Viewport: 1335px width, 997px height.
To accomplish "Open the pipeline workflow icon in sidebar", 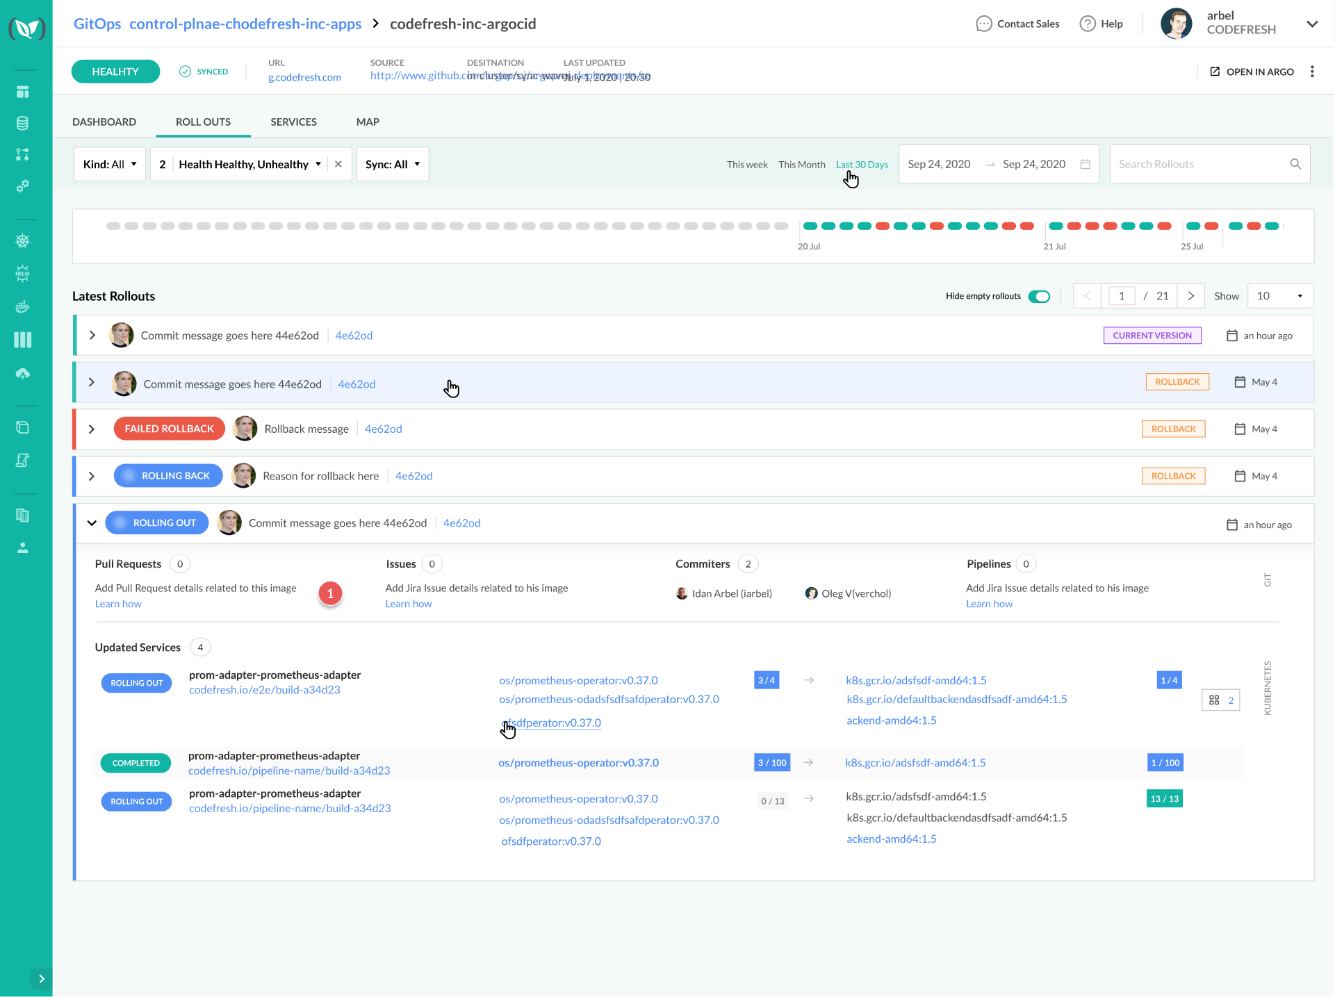I will pyautogui.click(x=23, y=154).
